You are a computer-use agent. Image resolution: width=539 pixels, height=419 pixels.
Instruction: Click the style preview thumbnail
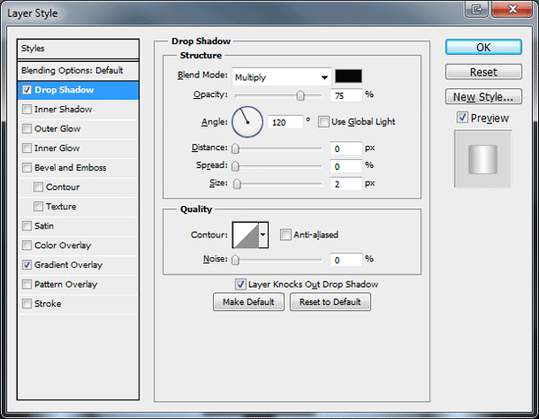pos(483,159)
